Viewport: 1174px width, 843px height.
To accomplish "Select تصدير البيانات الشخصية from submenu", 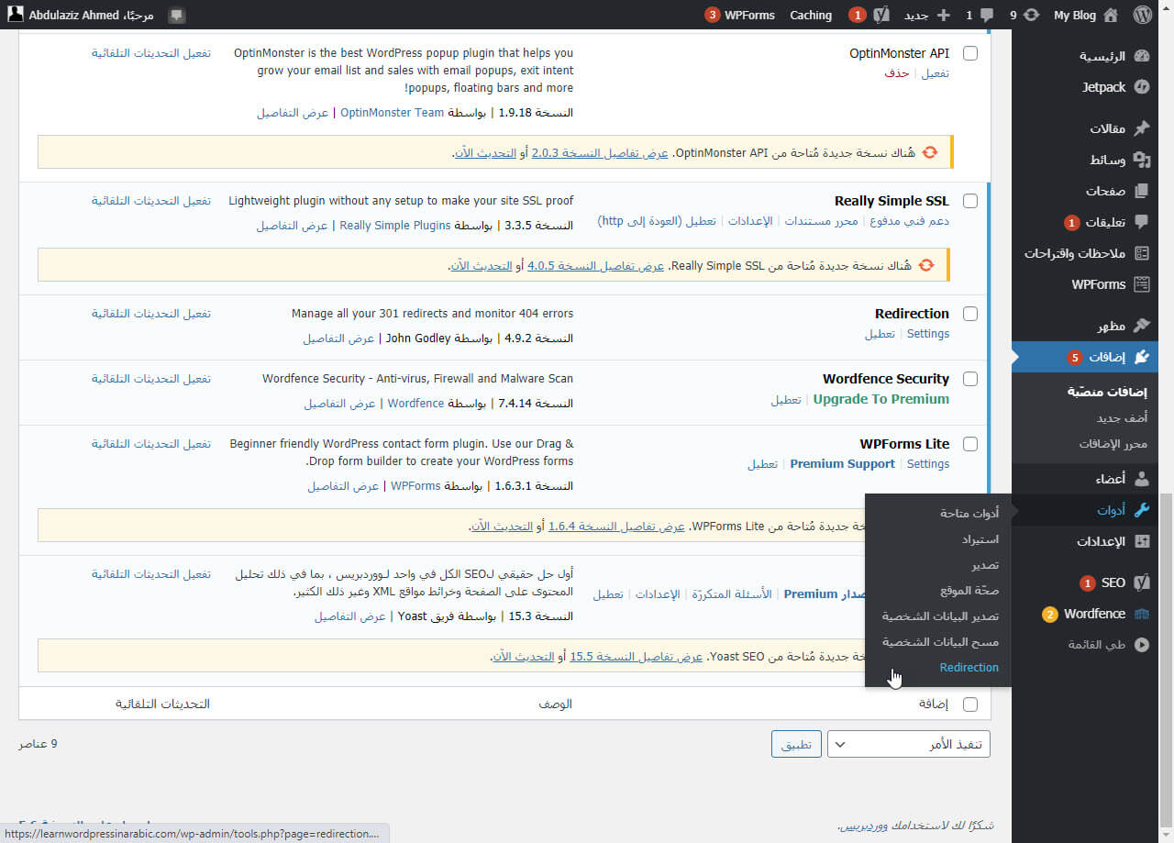I will pyautogui.click(x=940, y=616).
